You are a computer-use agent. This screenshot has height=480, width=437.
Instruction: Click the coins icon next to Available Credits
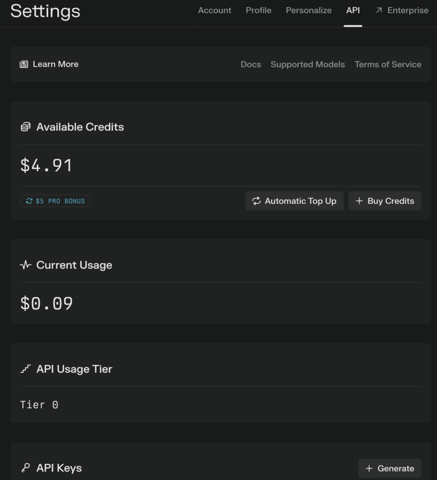[x=25, y=127]
